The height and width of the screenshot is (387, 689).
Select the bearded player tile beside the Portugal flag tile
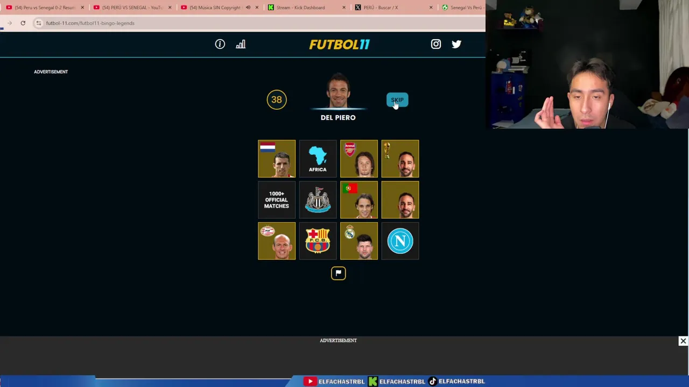(x=400, y=200)
